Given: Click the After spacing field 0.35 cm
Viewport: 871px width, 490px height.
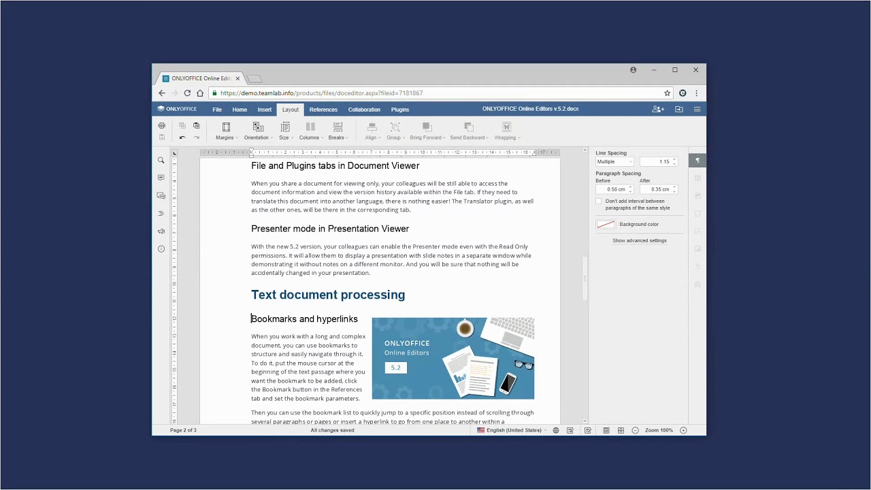Looking at the screenshot, I should (659, 189).
